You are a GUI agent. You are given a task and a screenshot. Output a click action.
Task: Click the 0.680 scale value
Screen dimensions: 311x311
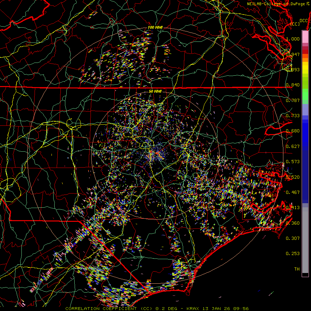click(293, 131)
